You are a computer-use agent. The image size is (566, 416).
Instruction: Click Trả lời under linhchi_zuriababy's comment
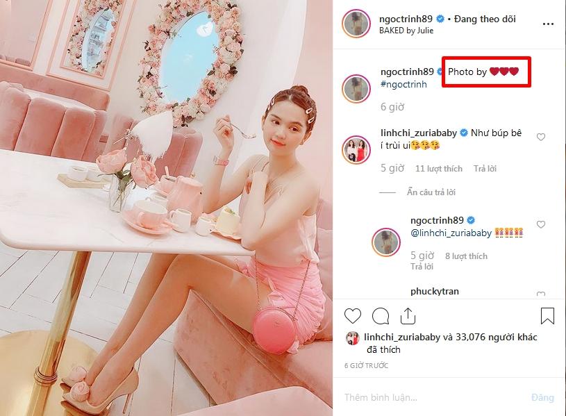coord(485,169)
